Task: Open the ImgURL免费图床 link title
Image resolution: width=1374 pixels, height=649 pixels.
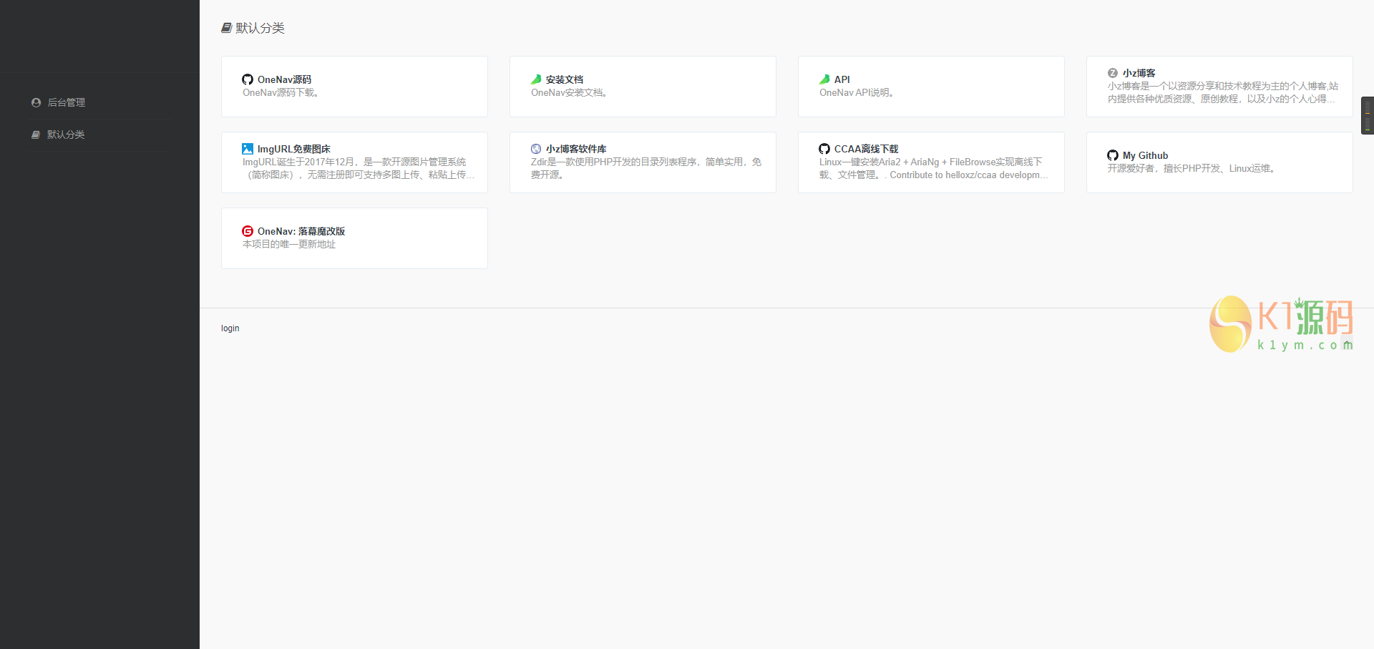Action: (x=294, y=149)
